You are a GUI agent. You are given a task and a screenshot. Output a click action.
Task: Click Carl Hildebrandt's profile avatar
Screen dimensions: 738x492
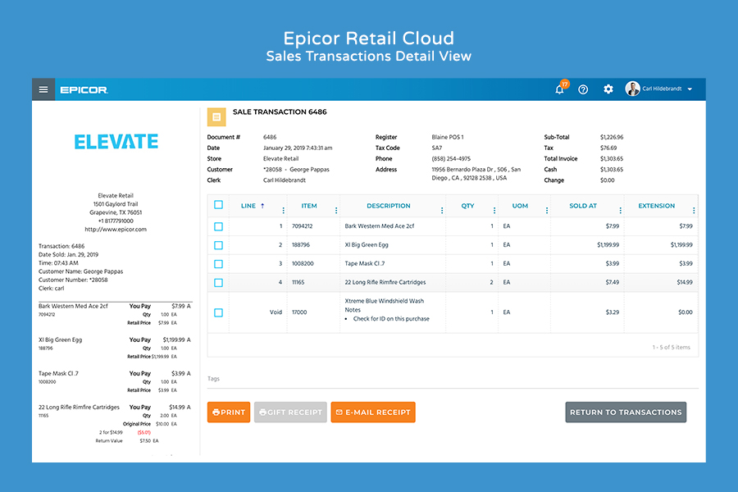coord(632,89)
